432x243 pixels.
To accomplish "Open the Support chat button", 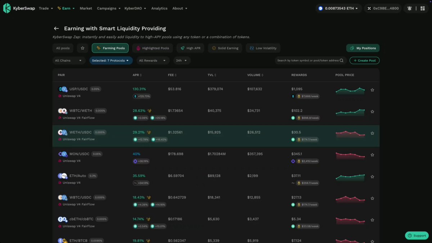I will (x=417, y=235).
